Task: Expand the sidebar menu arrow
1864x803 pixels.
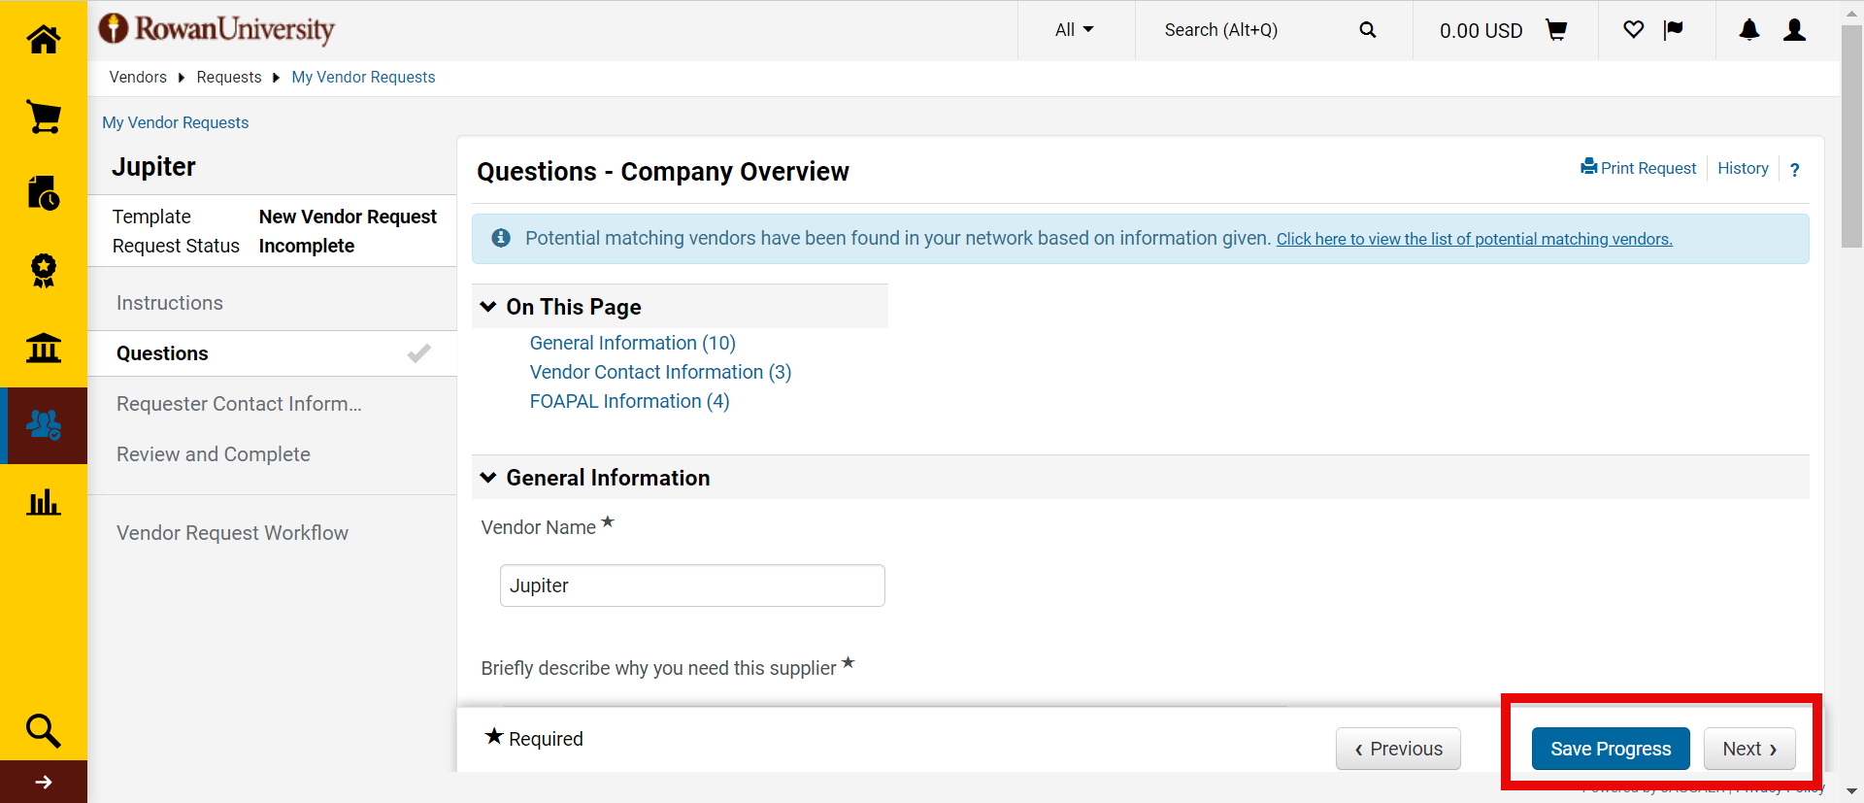Action: point(44,782)
